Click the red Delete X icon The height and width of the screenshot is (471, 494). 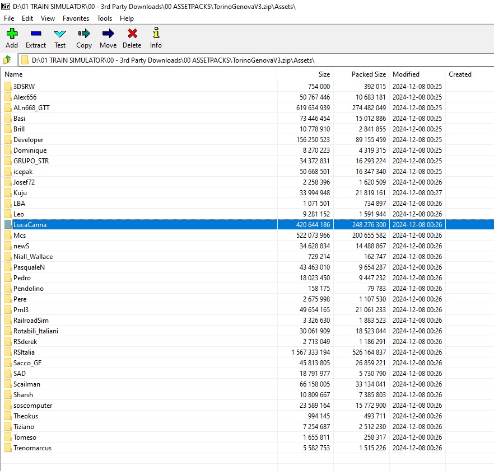[132, 34]
